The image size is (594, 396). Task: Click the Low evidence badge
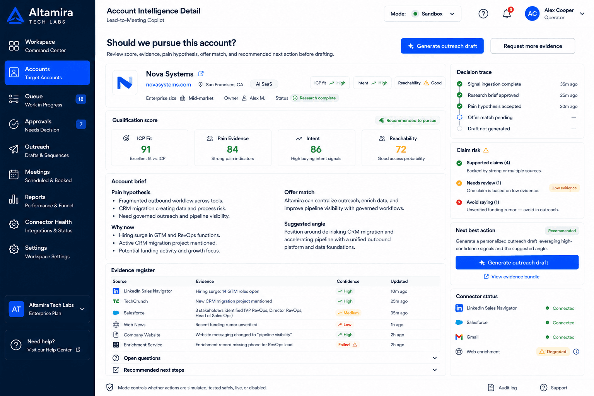(x=564, y=188)
